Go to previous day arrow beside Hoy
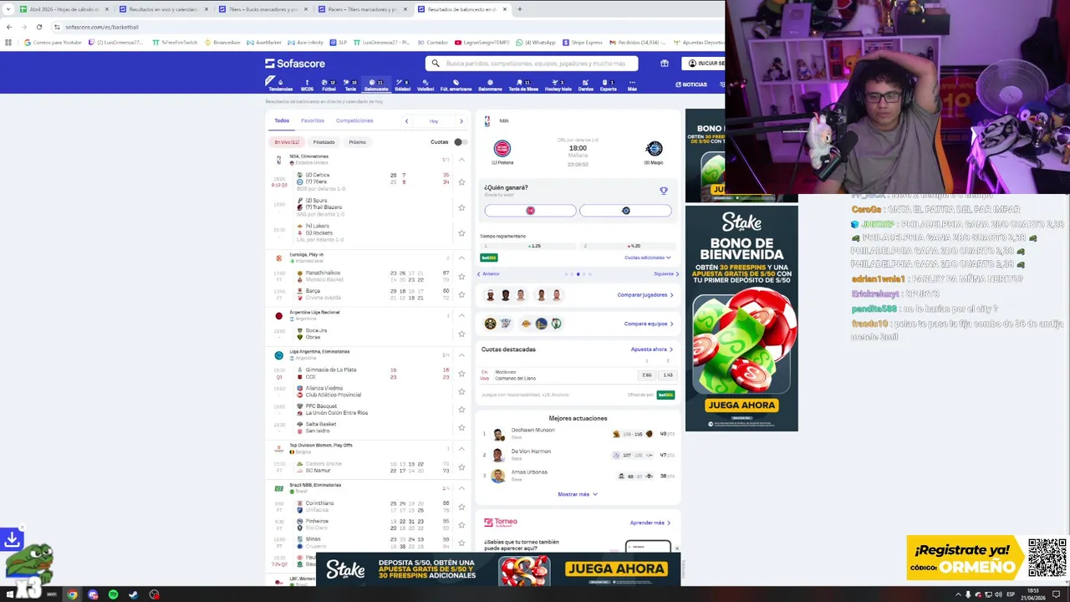 point(407,121)
